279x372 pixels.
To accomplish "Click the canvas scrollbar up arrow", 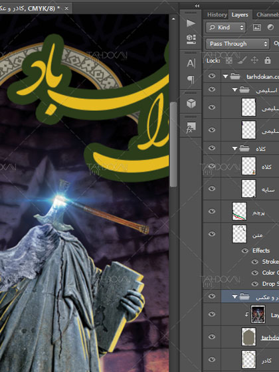I will (173, 19).
